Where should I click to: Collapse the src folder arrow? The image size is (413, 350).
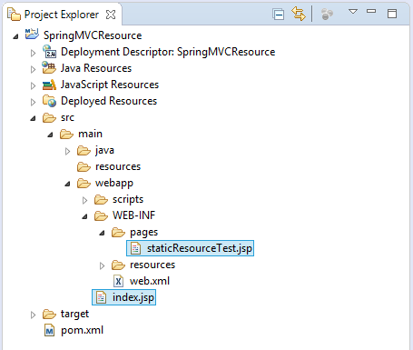pyautogui.click(x=33, y=118)
